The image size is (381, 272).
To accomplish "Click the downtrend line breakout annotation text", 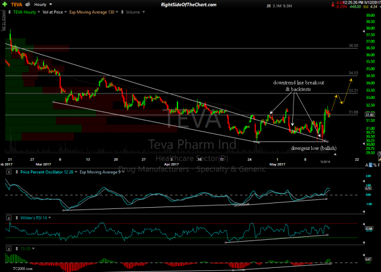I will pos(299,86).
